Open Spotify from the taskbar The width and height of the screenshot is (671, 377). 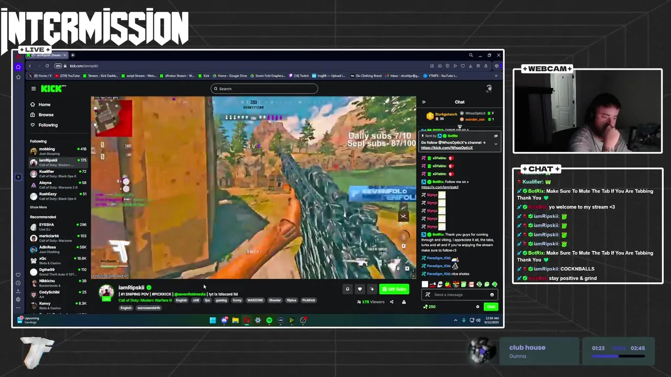point(269,320)
